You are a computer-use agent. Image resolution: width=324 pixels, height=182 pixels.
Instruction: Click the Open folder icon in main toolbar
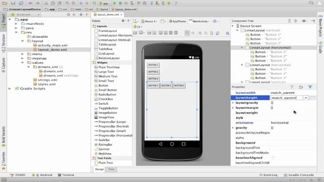[5, 3]
